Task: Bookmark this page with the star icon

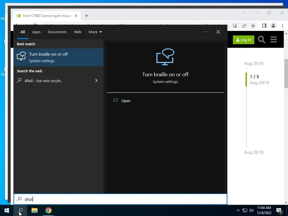Action: [253, 26]
